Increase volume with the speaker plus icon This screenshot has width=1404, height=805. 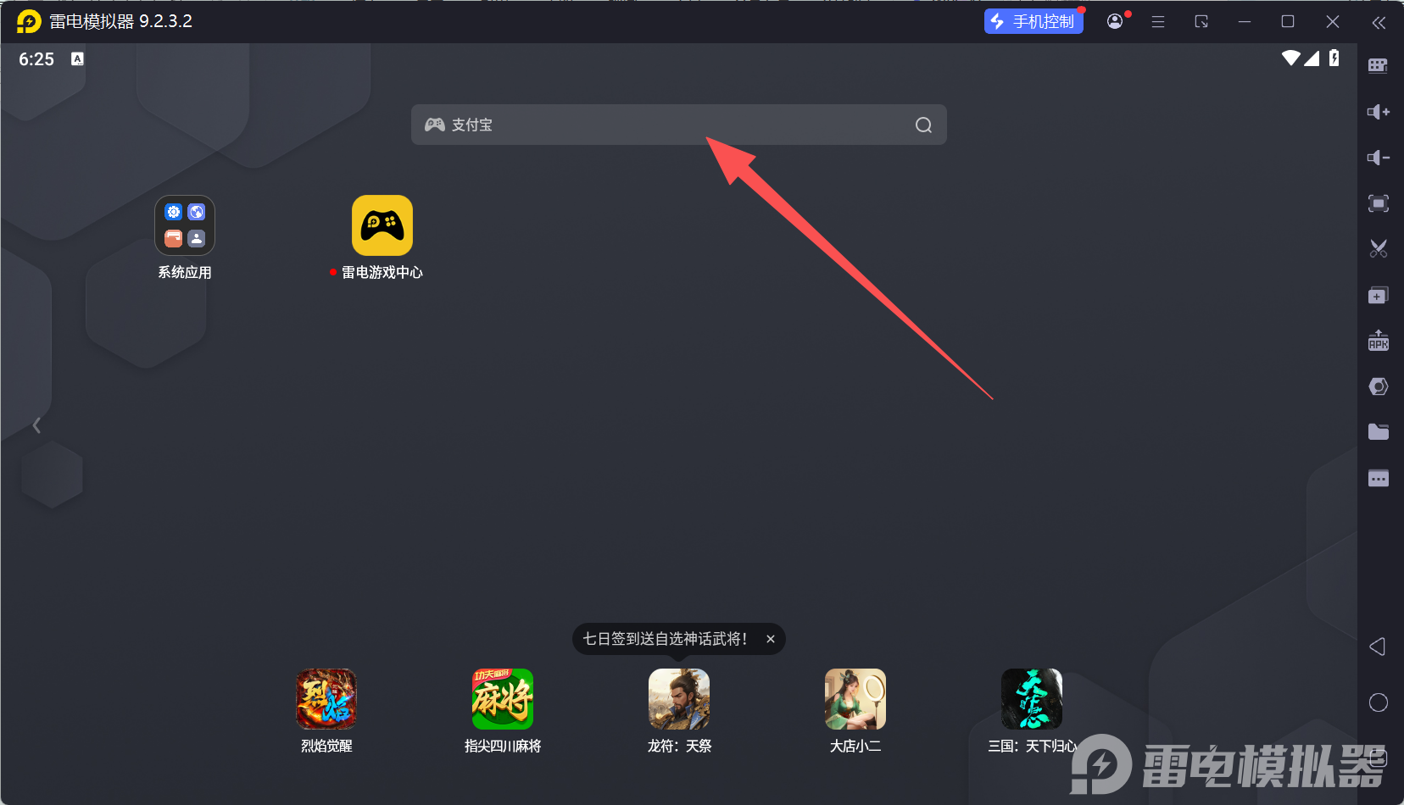click(x=1378, y=112)
